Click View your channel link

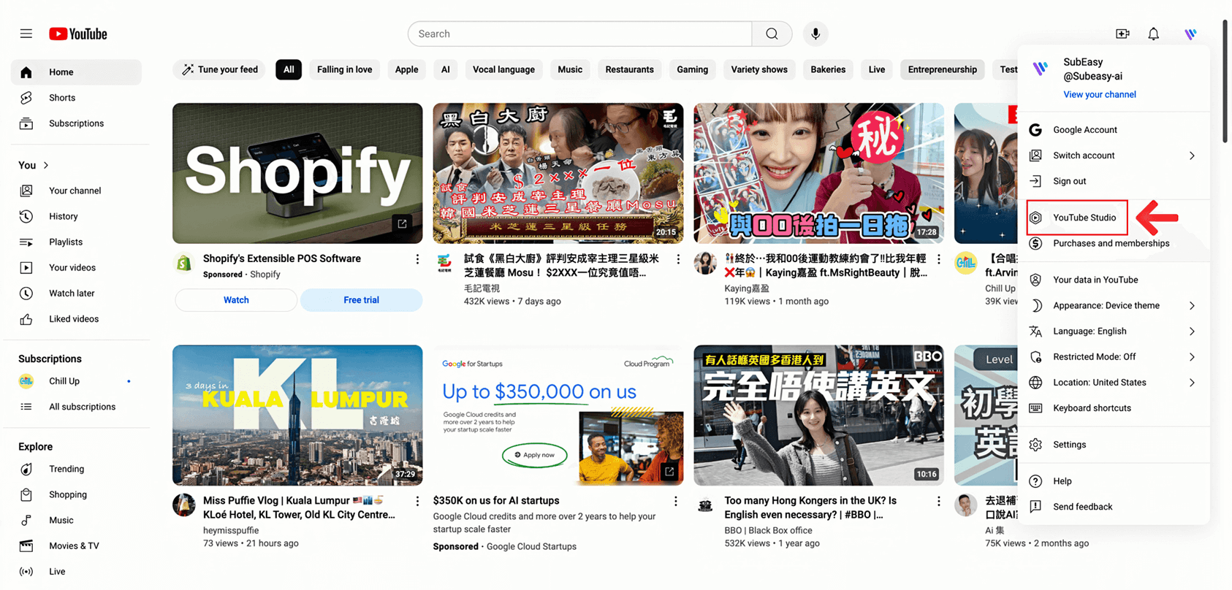tap(1099, 94)
